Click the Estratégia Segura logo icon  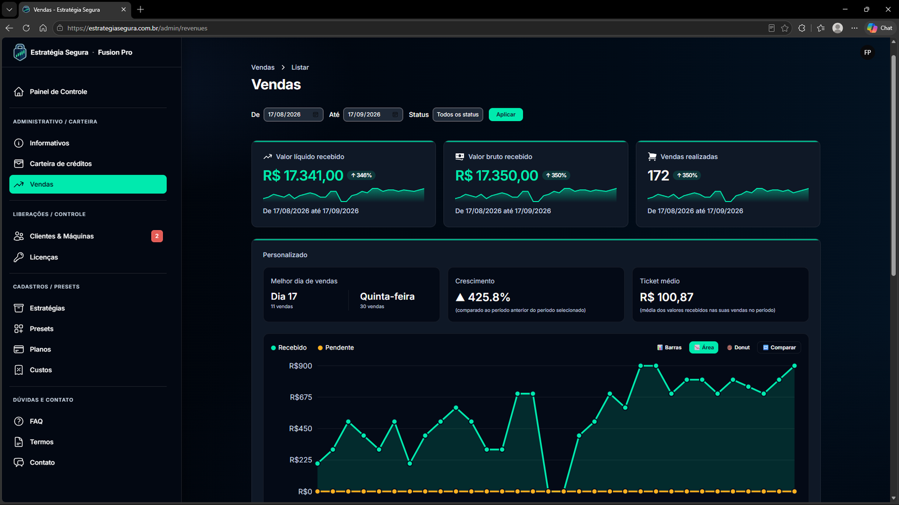[20, 52]
